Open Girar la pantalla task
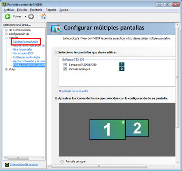This screenshot has width=182, height=171. pyautogui.click(x=23, y=49)
